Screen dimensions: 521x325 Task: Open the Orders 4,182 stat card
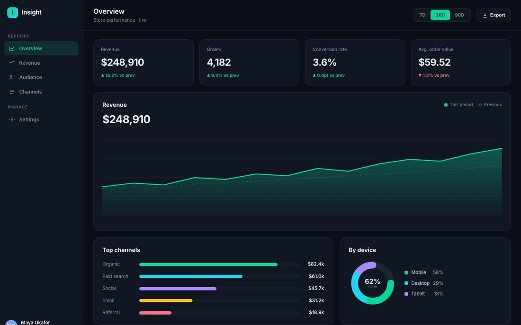pyautogui.click(x=249, y=63)
